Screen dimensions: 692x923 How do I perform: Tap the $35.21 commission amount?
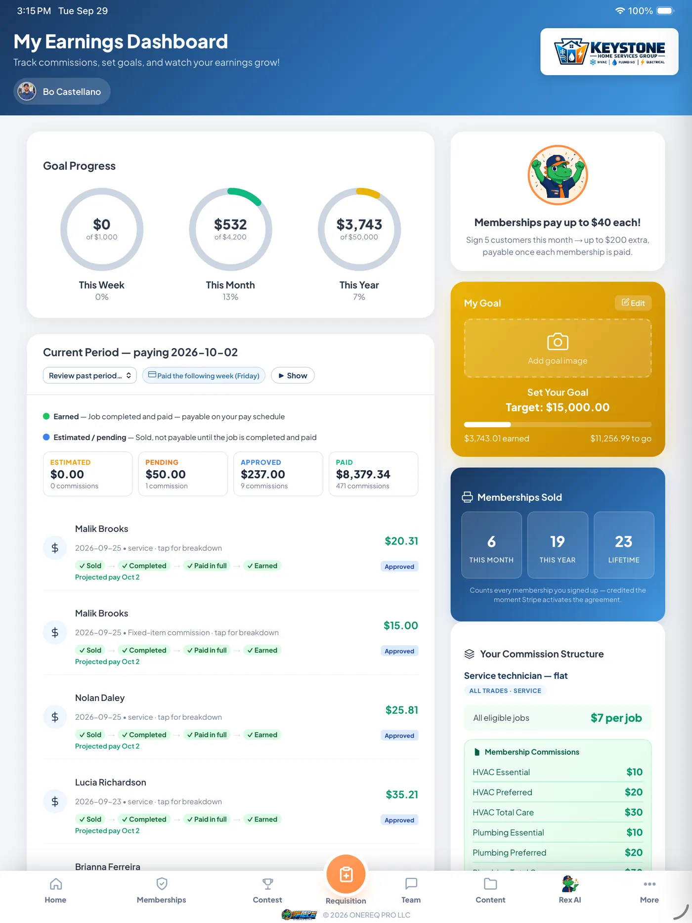[402, 794]
